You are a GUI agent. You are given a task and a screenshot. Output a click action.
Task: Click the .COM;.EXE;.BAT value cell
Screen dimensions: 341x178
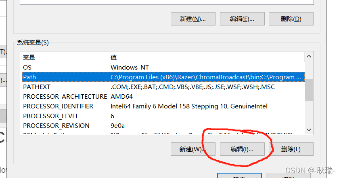(192, 87)
